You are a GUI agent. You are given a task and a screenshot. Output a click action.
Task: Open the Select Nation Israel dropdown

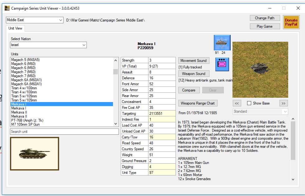48,45
